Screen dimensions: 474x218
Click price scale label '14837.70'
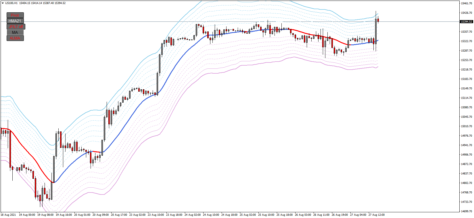click(x=467, y=174)
